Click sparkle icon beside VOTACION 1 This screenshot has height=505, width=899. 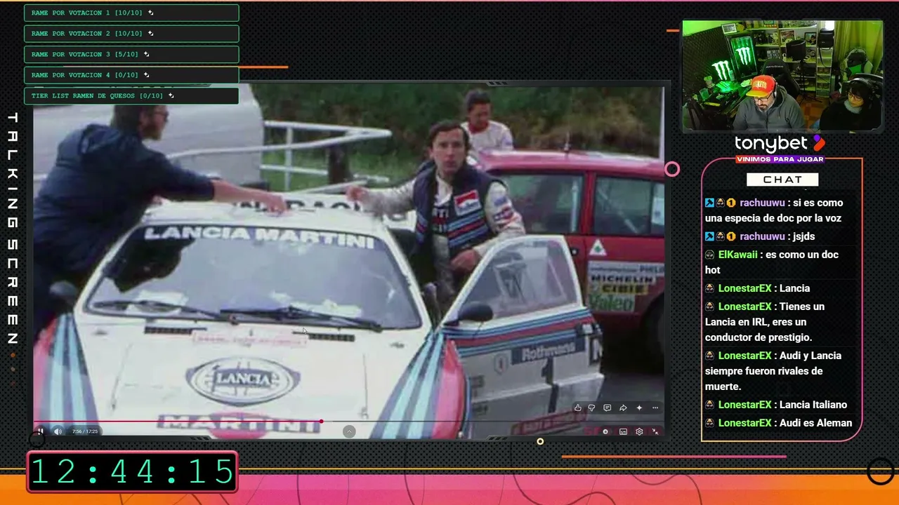coord(151,13)
